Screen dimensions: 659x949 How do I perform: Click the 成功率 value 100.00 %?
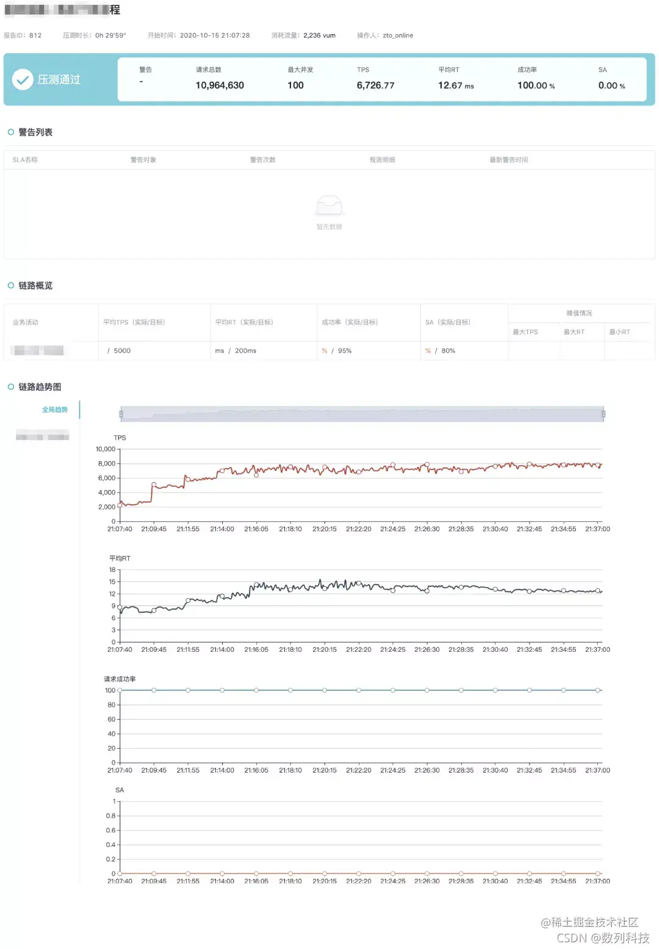point(536,85)
